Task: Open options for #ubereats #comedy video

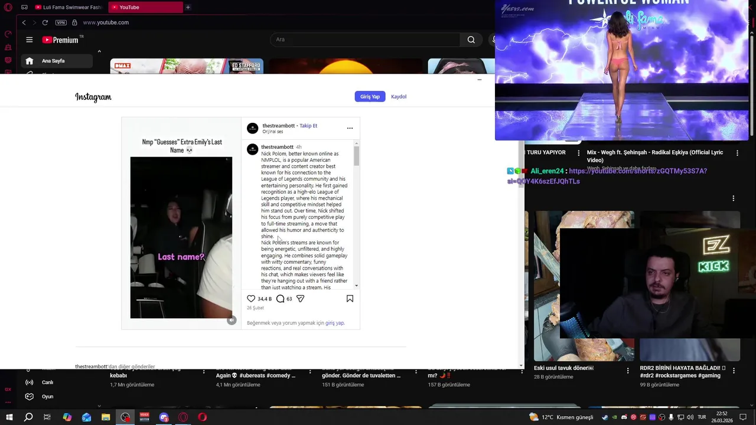Action: coord(310,372)
